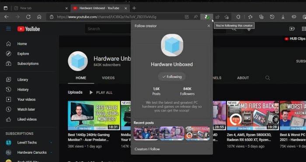Go to the browser Home icon
306x162 pixels.
[x=39, y=17]
